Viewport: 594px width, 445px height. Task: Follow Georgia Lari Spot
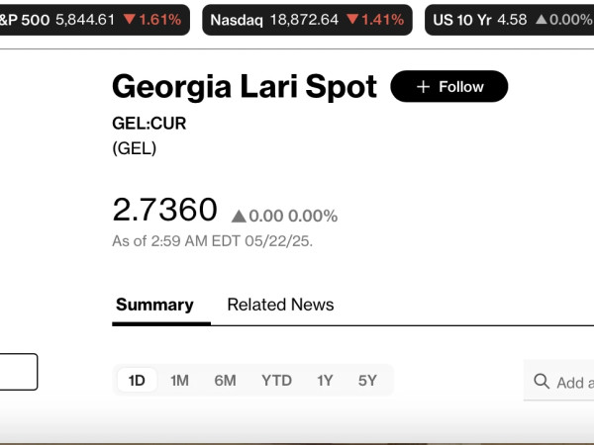click(x=448, y=86)
